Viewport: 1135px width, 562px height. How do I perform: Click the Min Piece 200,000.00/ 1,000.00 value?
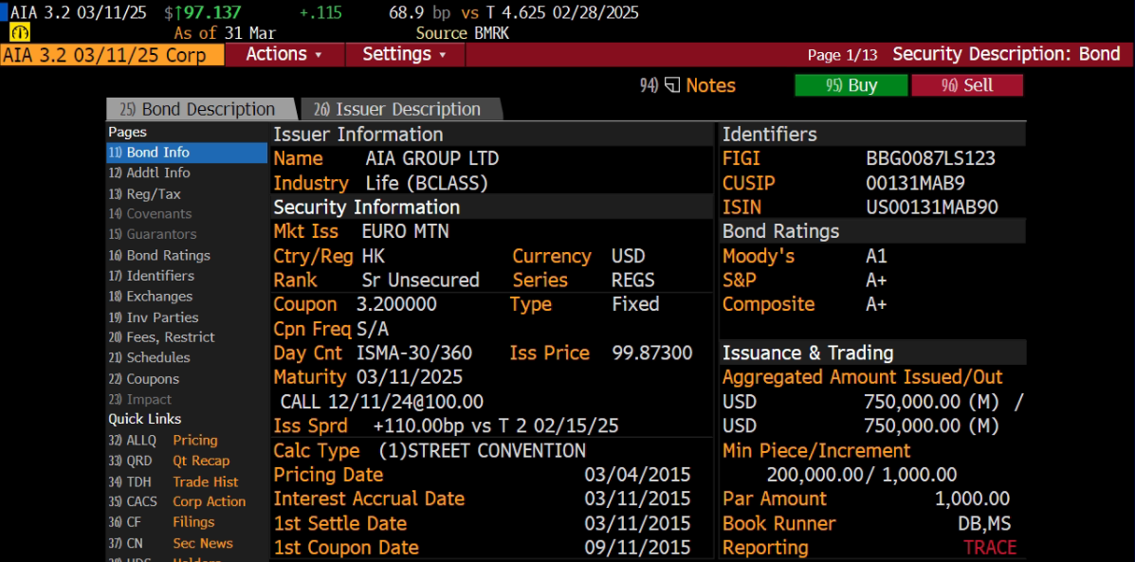pos(861,475)
